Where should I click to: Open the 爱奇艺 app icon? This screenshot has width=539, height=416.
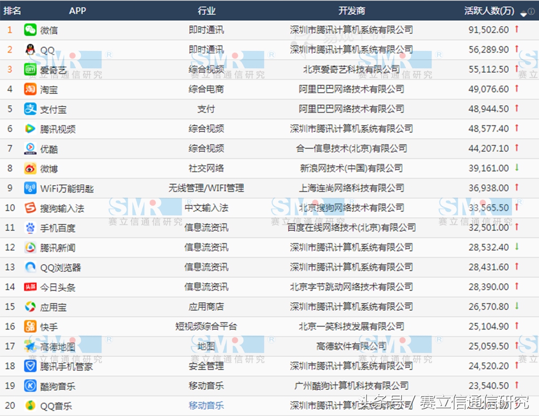coord(30,69)
